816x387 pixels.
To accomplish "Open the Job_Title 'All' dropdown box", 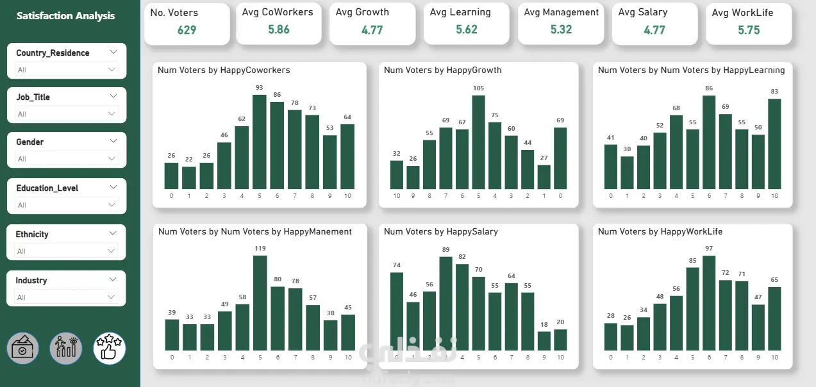I will [67, 113].
